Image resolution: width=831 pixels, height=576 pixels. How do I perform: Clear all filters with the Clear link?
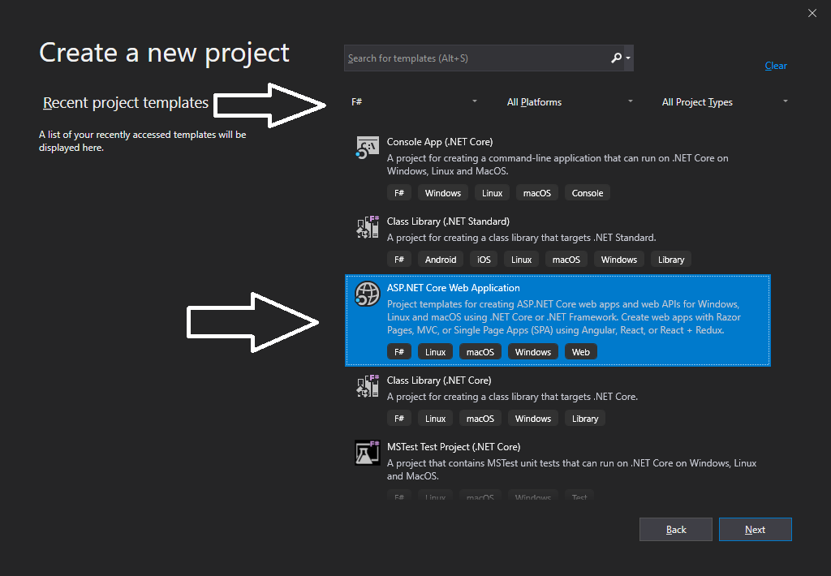click(775, 66)
